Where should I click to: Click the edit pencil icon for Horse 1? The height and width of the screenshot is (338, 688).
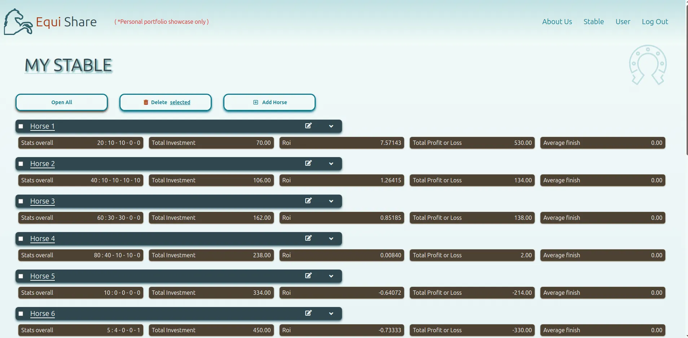(308, 126)
